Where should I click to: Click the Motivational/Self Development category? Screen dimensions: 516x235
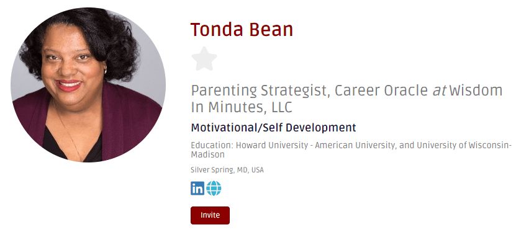pyautogui.click(x=273, y=128)
